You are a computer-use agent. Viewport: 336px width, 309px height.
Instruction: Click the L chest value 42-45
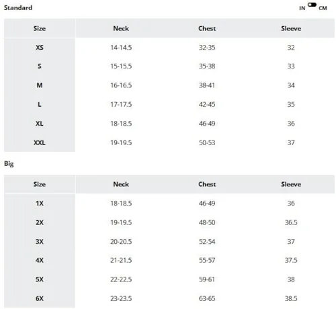pyautogui.click(x=207, y=104)
